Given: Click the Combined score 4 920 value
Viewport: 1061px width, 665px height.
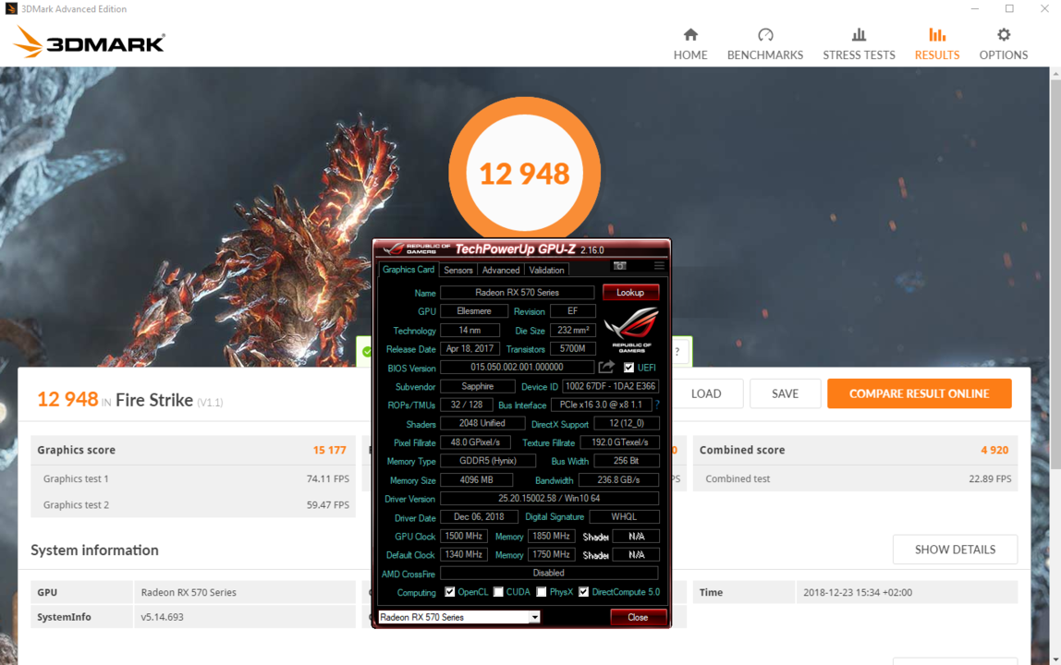Looking at the screenshot, I should coord(994,450).
